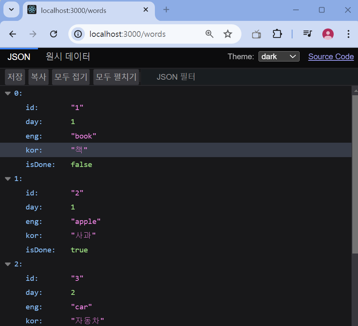Click the scrollbar up arrow
Screen dimensions: 358x326
pos(355,91)
